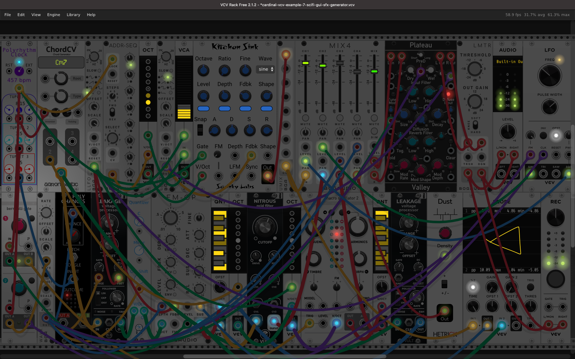Click the horizontal scrollbar at window bottom
The width and height of the screenshot is (575, 359).
point(285,356)
